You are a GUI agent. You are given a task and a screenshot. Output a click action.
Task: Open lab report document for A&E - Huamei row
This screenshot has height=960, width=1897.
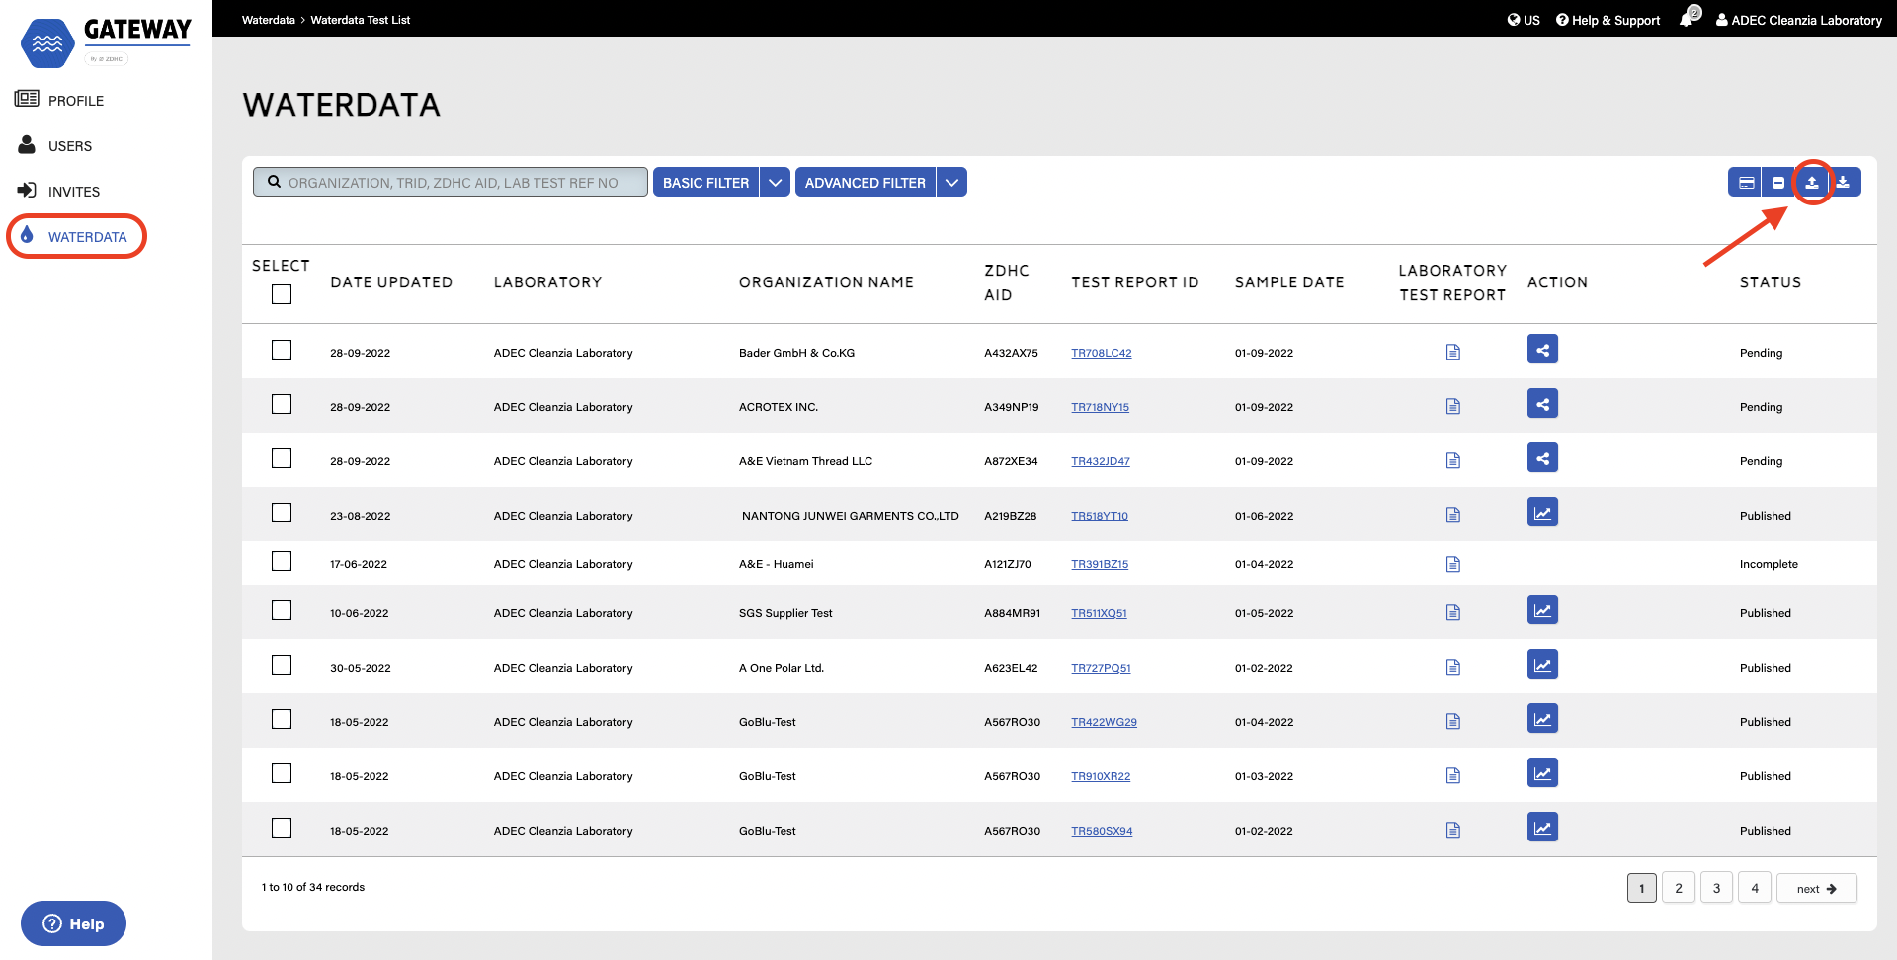tap(1453, 564)
